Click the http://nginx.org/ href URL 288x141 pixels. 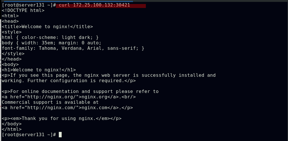51,97
